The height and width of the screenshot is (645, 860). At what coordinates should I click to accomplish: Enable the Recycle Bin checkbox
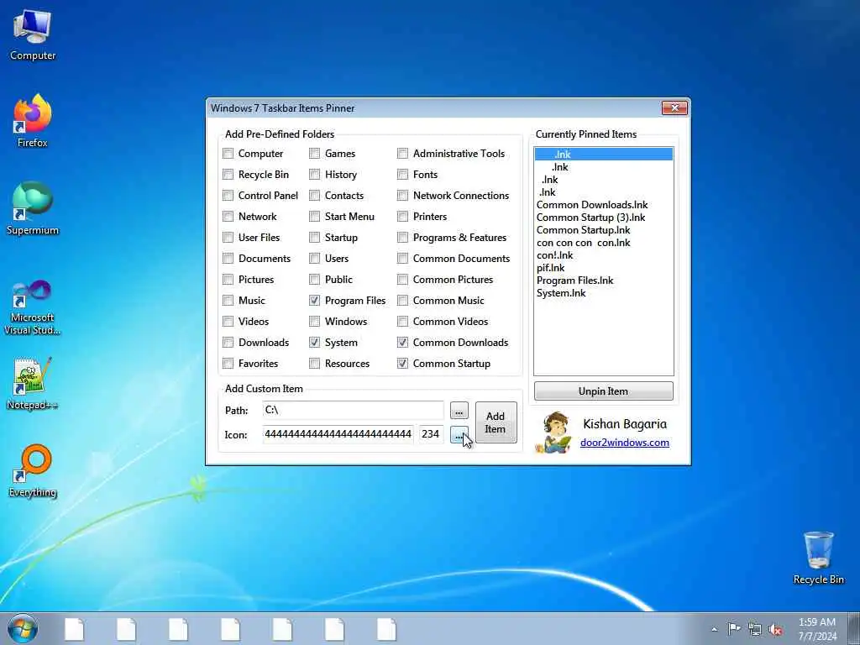click(228, 175)
